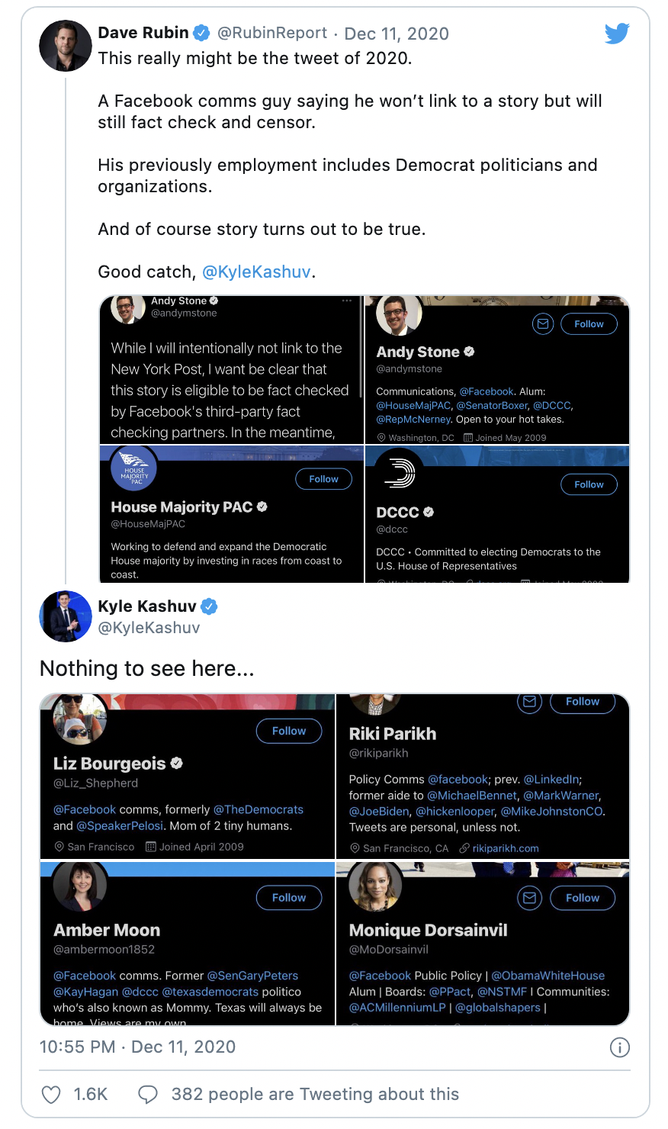Screen dimensions: 668x1129
Task: Follow House Majority PAC
Action: (324, 479)
